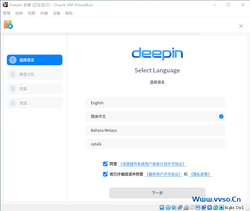Open the 管理 menu
Viewport: 250px width, 211px height.
point(7,13)
